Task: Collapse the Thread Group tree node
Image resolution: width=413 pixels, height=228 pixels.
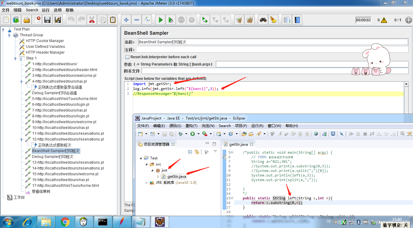Action: tap(9, 35)
